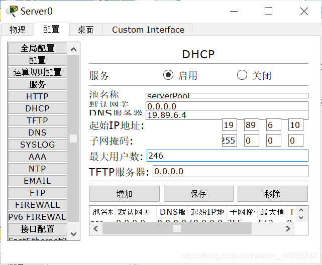Select TFTP in the services list
This screenshot has width=322, height=265.
tap(37, 120)
